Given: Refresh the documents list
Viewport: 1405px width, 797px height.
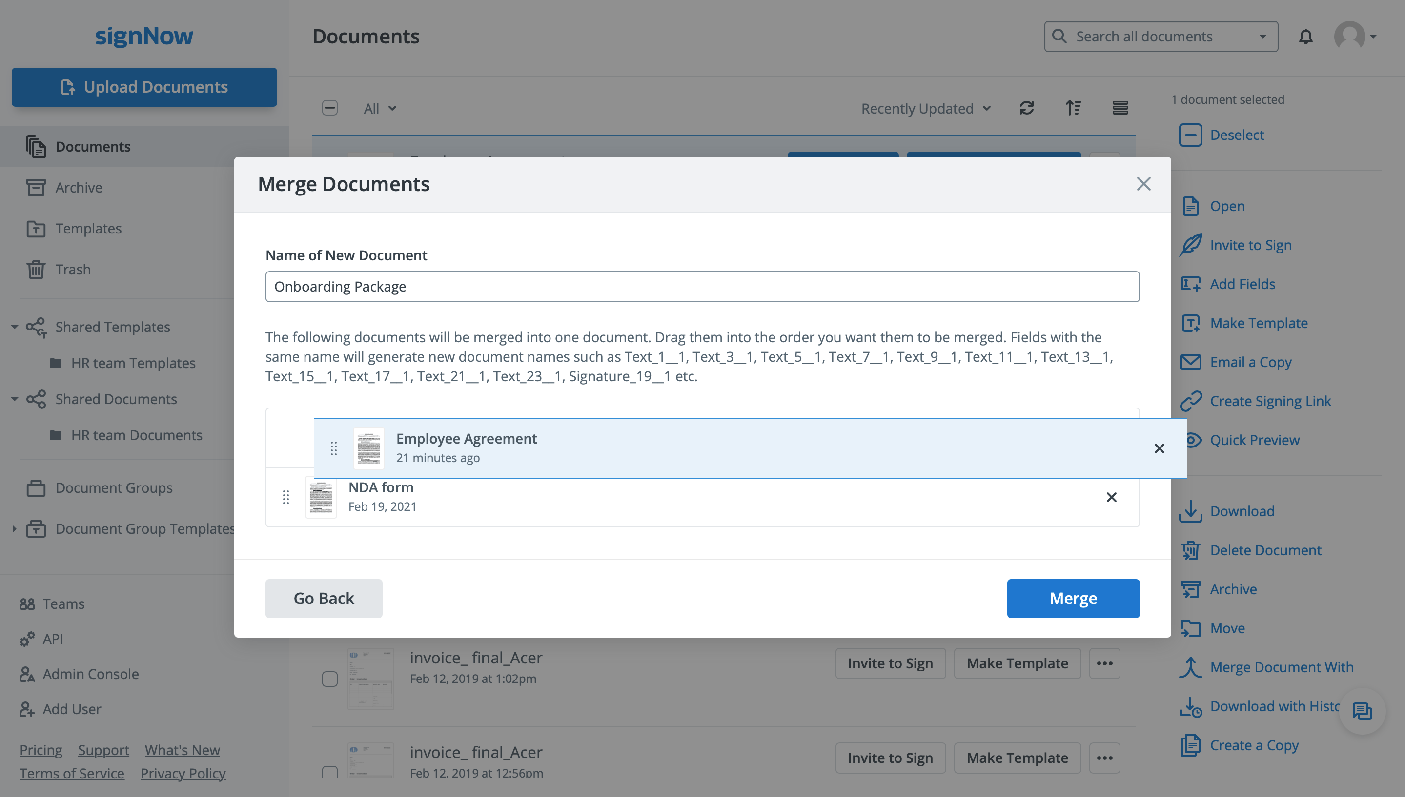Looking at the screenshot, I should (x=1027, y=108).
